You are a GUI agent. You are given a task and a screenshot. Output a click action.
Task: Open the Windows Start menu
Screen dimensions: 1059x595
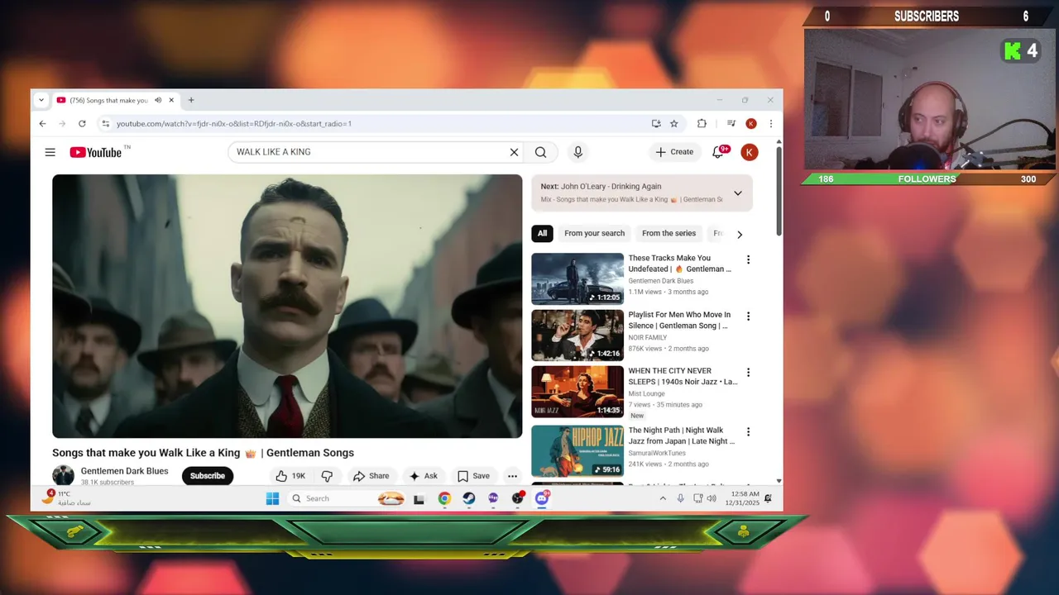(x=272, y=498)
